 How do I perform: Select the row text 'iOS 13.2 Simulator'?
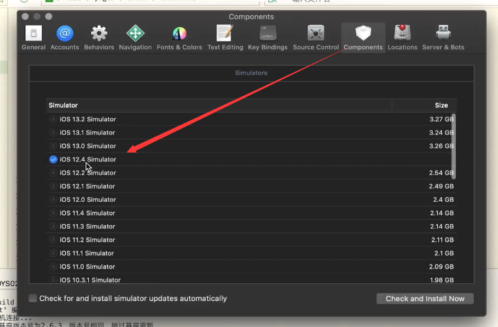point(88,119)
